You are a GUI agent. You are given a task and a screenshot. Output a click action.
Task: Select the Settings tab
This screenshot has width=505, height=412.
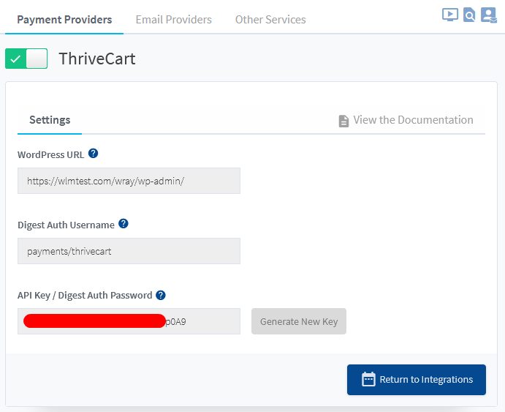[x=50, y=120]
